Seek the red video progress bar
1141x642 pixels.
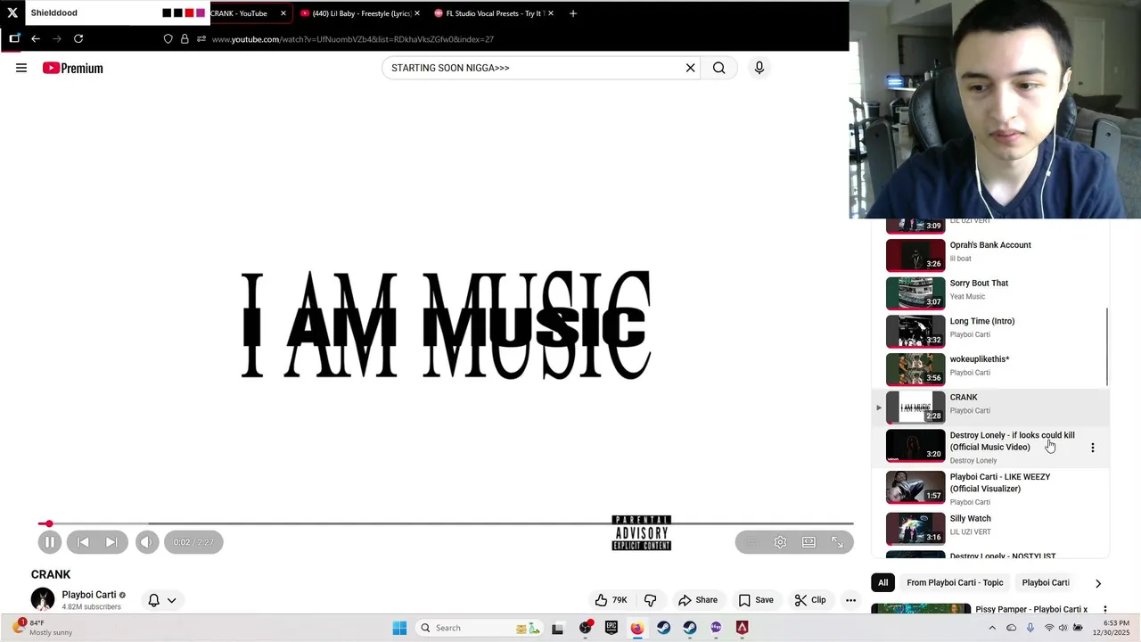(x=446, y=524)
